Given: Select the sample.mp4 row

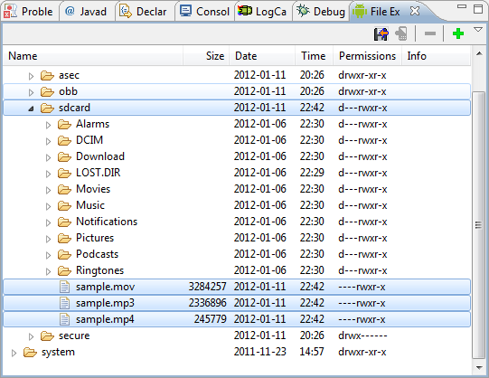Looking at the screenshot, I should coord(237,319).
